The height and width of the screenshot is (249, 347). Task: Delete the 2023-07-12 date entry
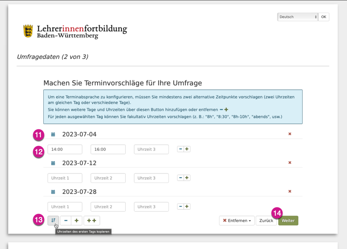tap(290, 163)
